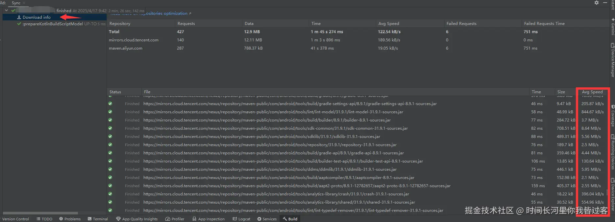Open the repositories optimization link
615x222 pixels.
(151, 13)
